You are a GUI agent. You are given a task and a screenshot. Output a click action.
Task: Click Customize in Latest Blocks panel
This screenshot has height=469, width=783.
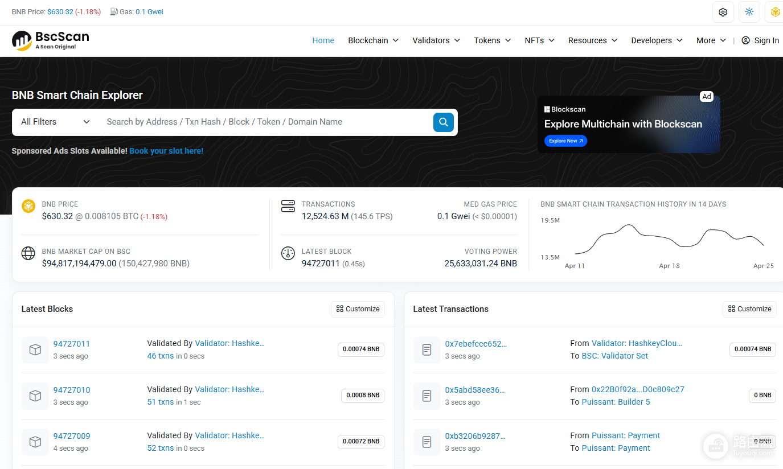click(358, 309)
